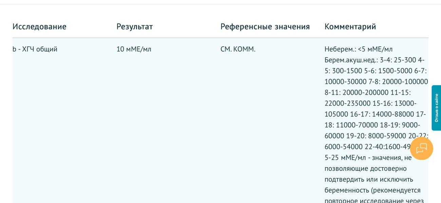Image resolution: width=441 pixels, height=203 pixels.
Task: Select the 'Комментарий' column header
Action: coord(350,26)
